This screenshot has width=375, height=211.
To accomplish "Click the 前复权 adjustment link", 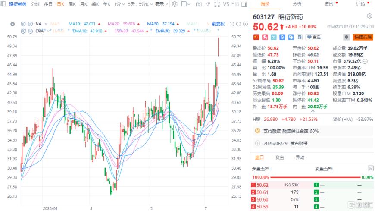I will [x=218, y=24].
